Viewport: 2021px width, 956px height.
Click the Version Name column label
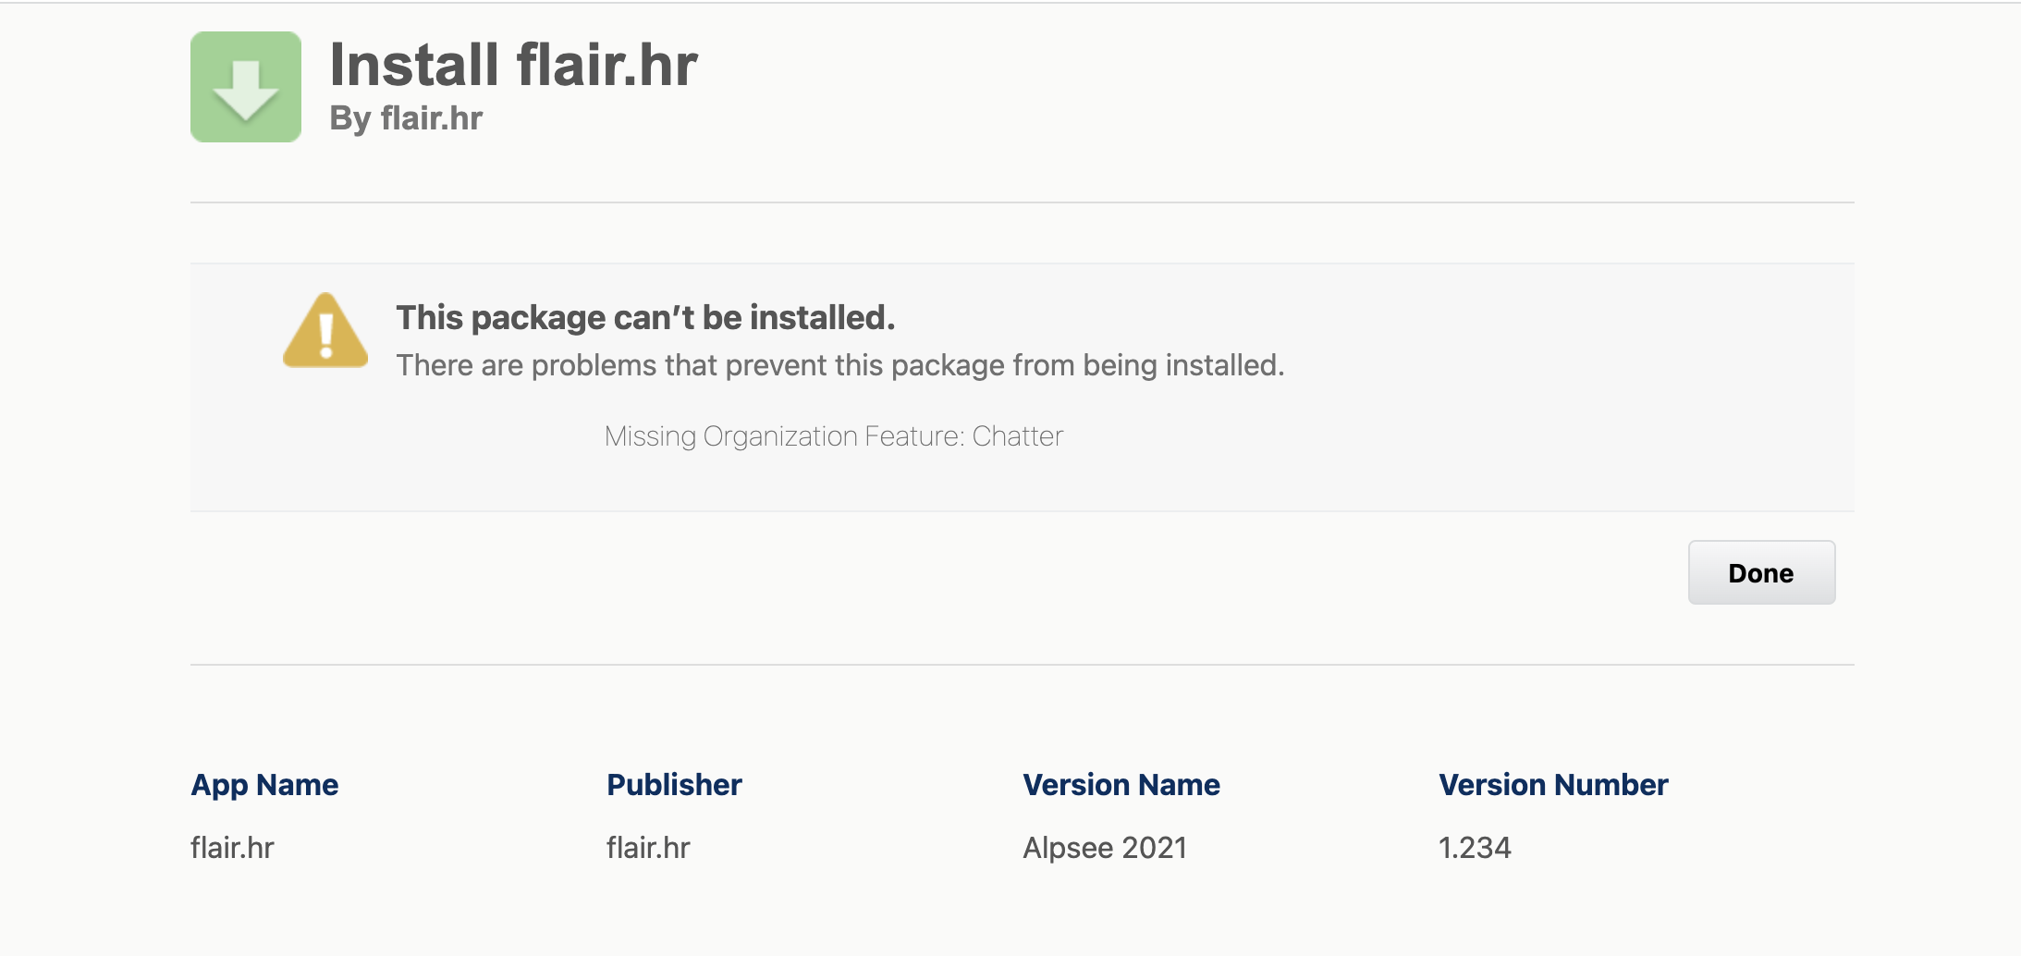1121,784
